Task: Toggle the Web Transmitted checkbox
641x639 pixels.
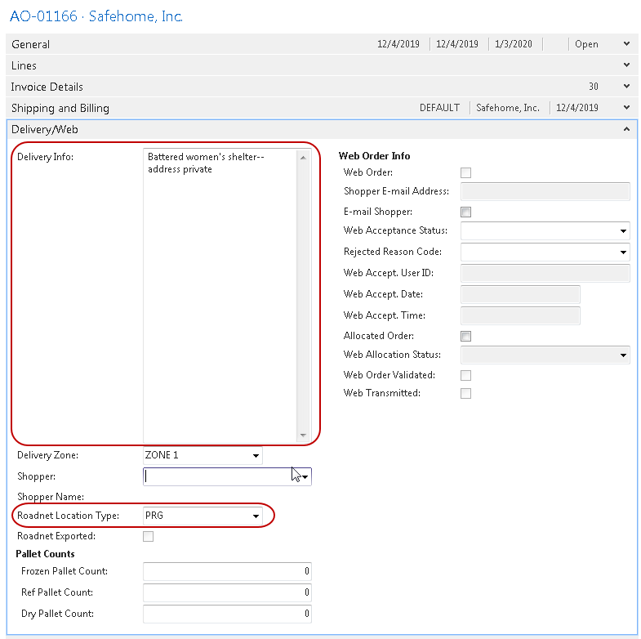Action: pyautogui.click(x=466, y=393)
